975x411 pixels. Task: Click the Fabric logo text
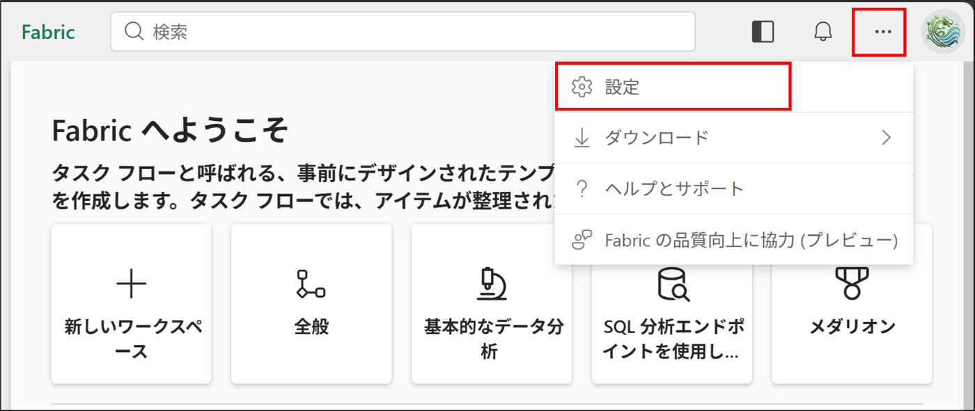tap(48, 32)
